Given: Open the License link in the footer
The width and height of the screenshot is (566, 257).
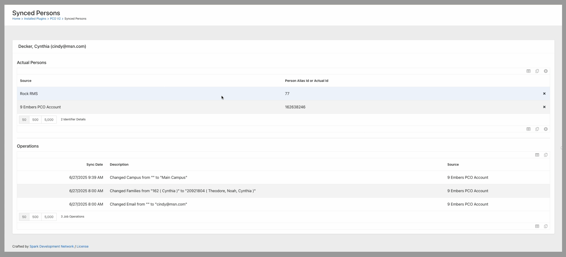Looking at the screenshot, I should click(83, 246).
